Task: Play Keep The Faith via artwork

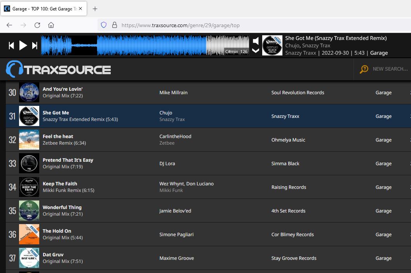Action: [x=29, y=187]
